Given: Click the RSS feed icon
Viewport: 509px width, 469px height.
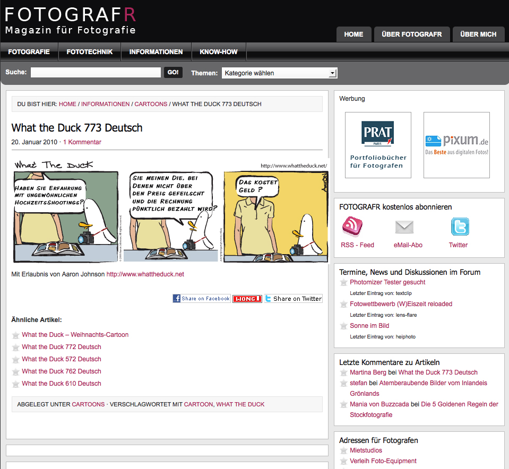Looking at the screenshot, I should point(352,226).
